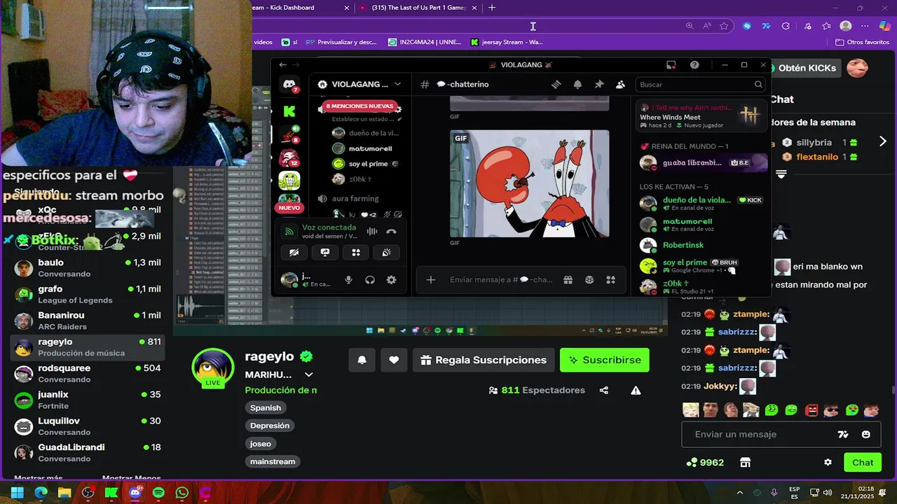Open Kick chat settings gear
The width and height of the screenshot is (897, 504).
[828, 463]
